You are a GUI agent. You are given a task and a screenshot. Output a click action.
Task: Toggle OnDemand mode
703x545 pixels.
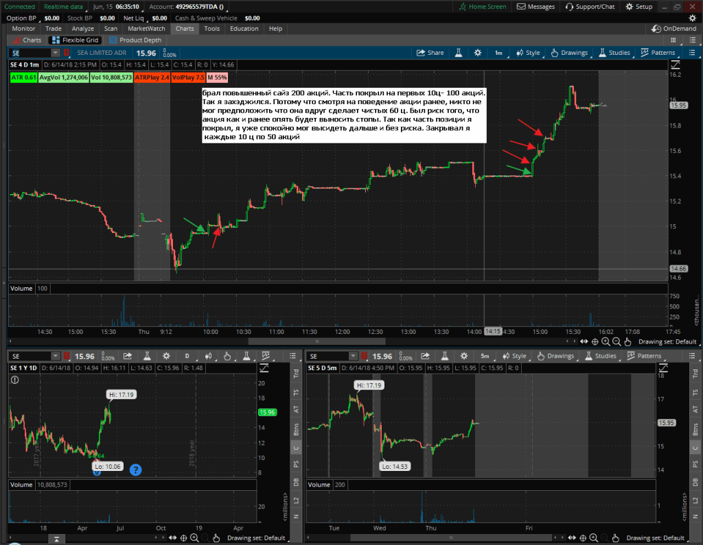(x=674, y=29)
